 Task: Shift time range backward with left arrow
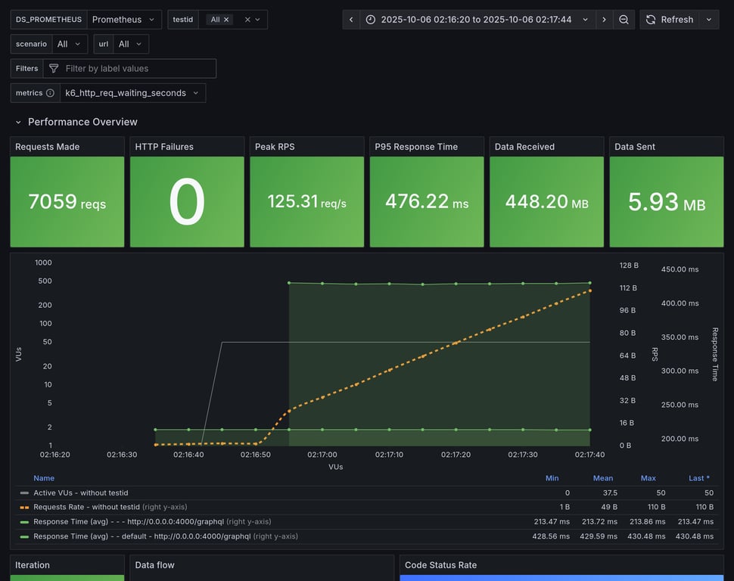click(x=351, y=20)
